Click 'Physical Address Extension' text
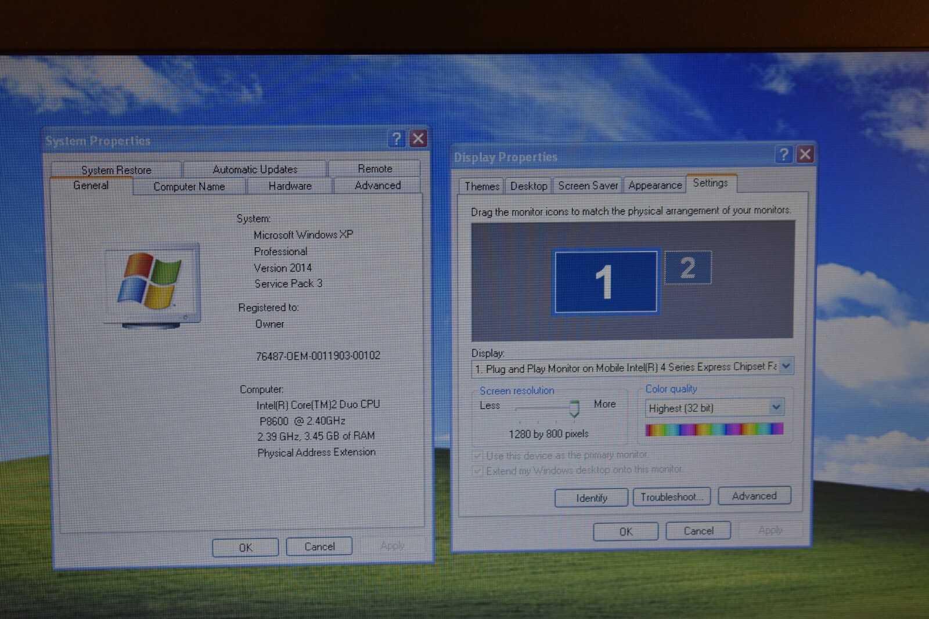Screen dimensions: 929x619 316,452
